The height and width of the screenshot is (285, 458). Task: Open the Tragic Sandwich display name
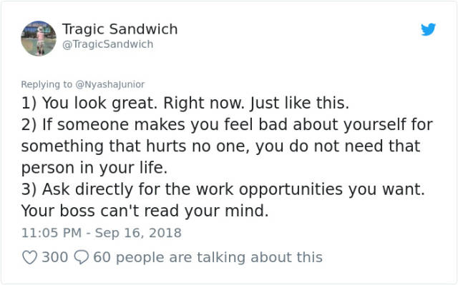120,29
